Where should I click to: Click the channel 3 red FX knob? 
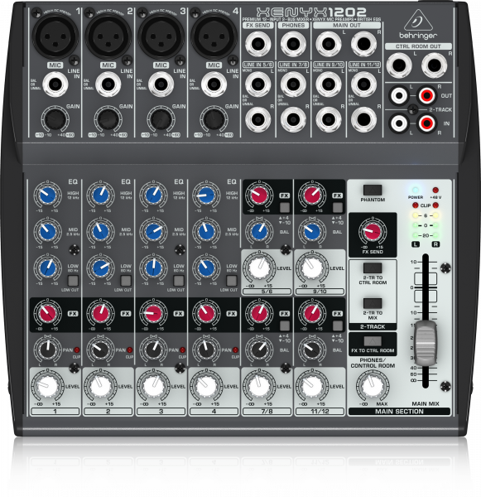tap(154, 313)
